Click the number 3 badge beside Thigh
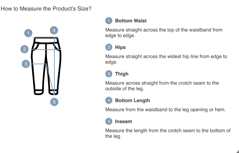239x153 pixels. [109, 74]
